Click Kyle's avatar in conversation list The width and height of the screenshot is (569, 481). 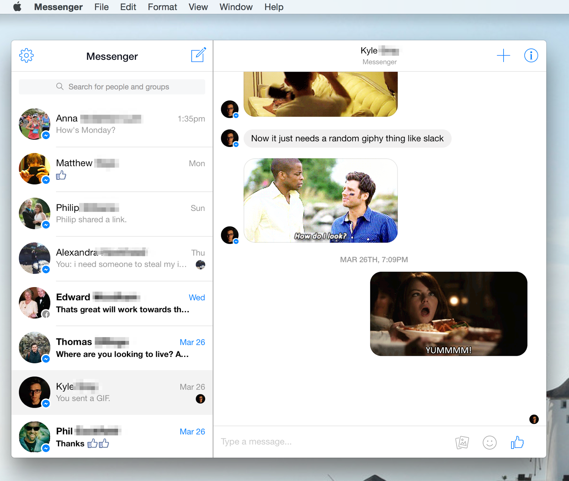(x=34, y=392)
